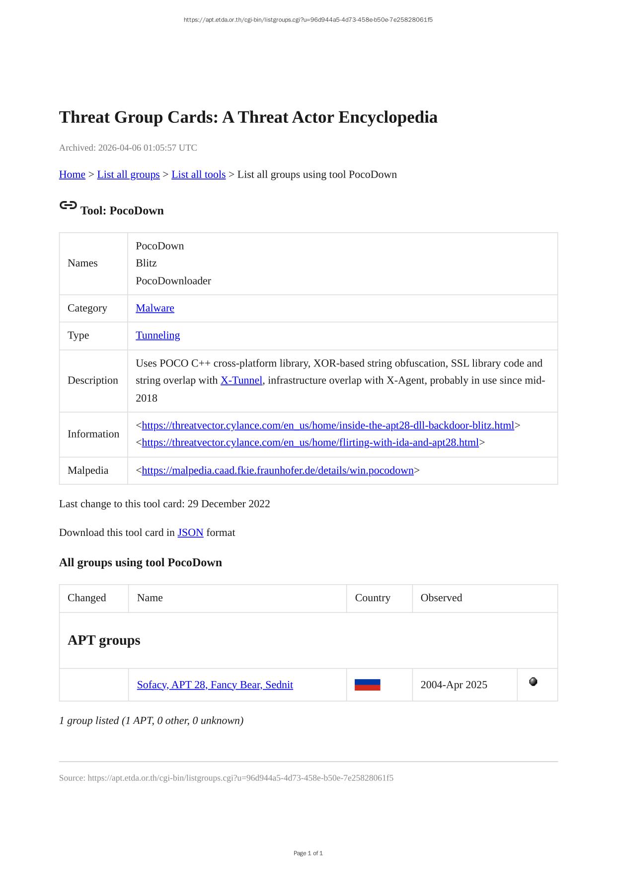617x873 pixels.
Task: Open the Cylance APT28 DLL backdoor Blitz article
Action: pos(328,426)
